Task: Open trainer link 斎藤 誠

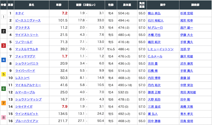Action: (x=185, y=78)
